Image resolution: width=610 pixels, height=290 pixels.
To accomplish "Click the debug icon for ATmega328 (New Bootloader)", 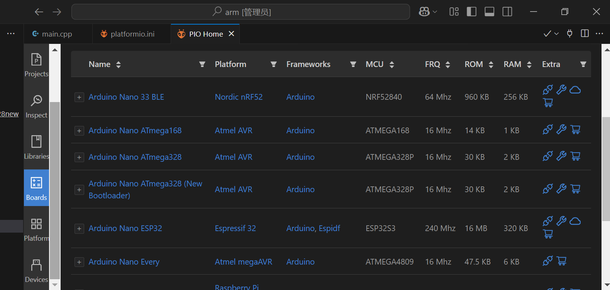I will [547, 189].
